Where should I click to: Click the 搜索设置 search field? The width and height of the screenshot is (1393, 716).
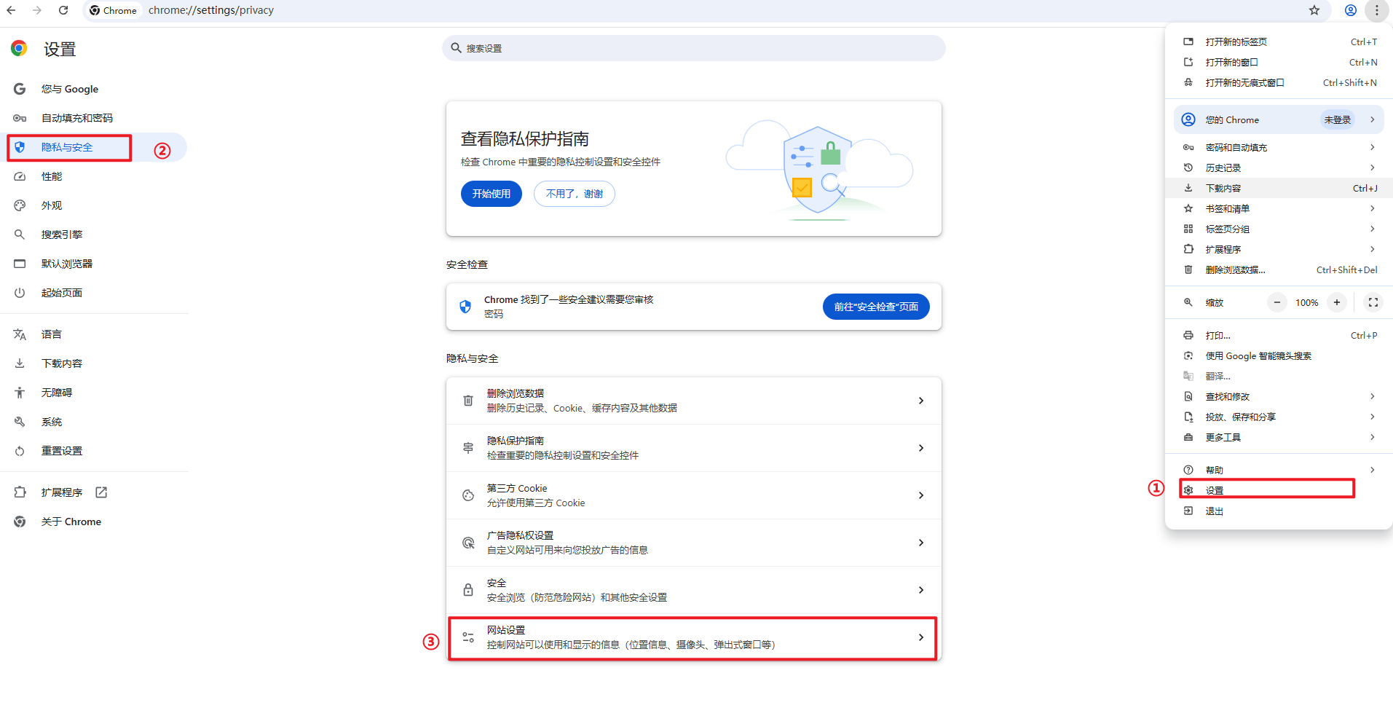click(693, 48)
